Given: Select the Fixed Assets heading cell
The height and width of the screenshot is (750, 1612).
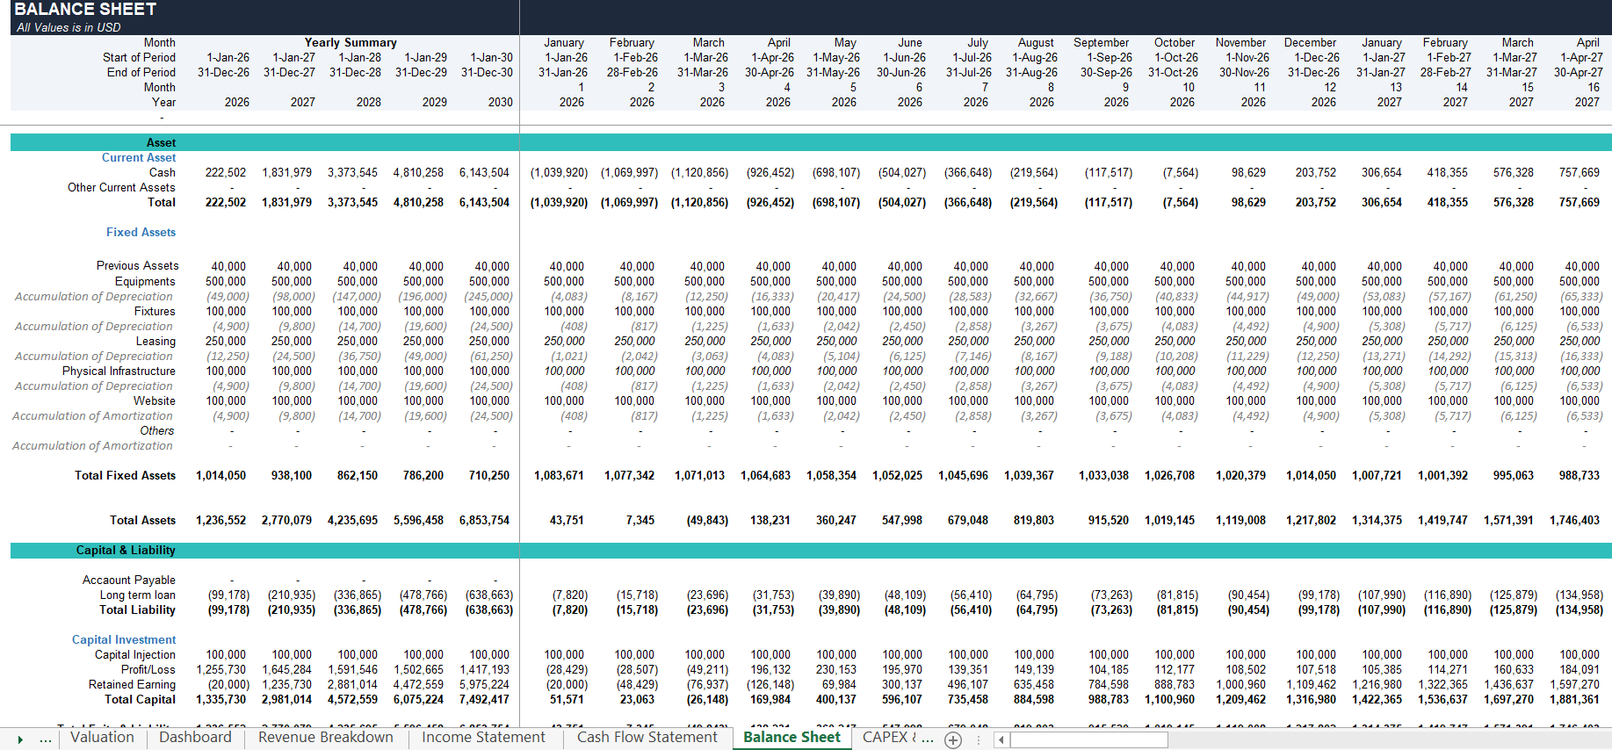Looking at the screenshot, I should pyautogui.click(x=141, y=233).
